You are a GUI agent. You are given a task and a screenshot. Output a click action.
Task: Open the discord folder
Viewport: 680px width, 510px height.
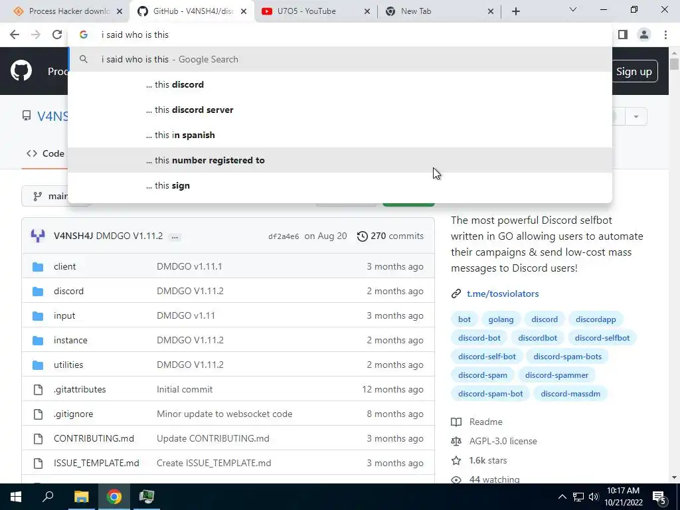[68, 291]
